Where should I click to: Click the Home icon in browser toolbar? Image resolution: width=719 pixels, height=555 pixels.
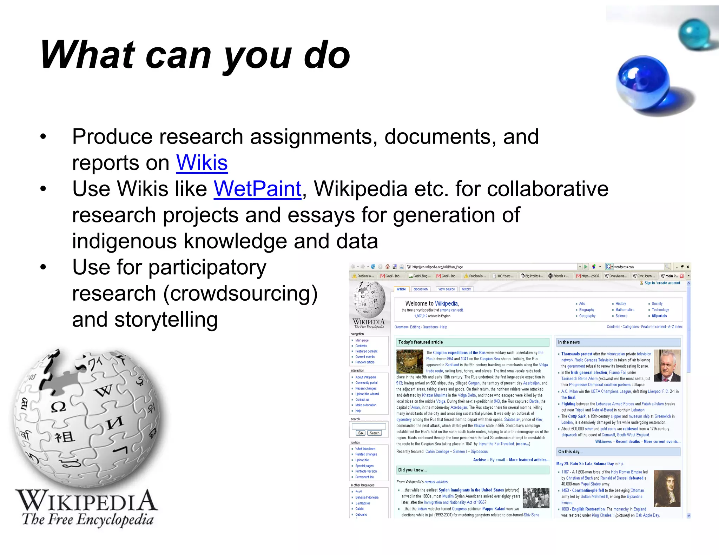387,267
